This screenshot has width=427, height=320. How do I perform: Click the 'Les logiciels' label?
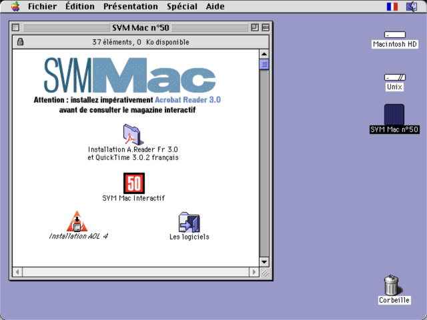189,237
